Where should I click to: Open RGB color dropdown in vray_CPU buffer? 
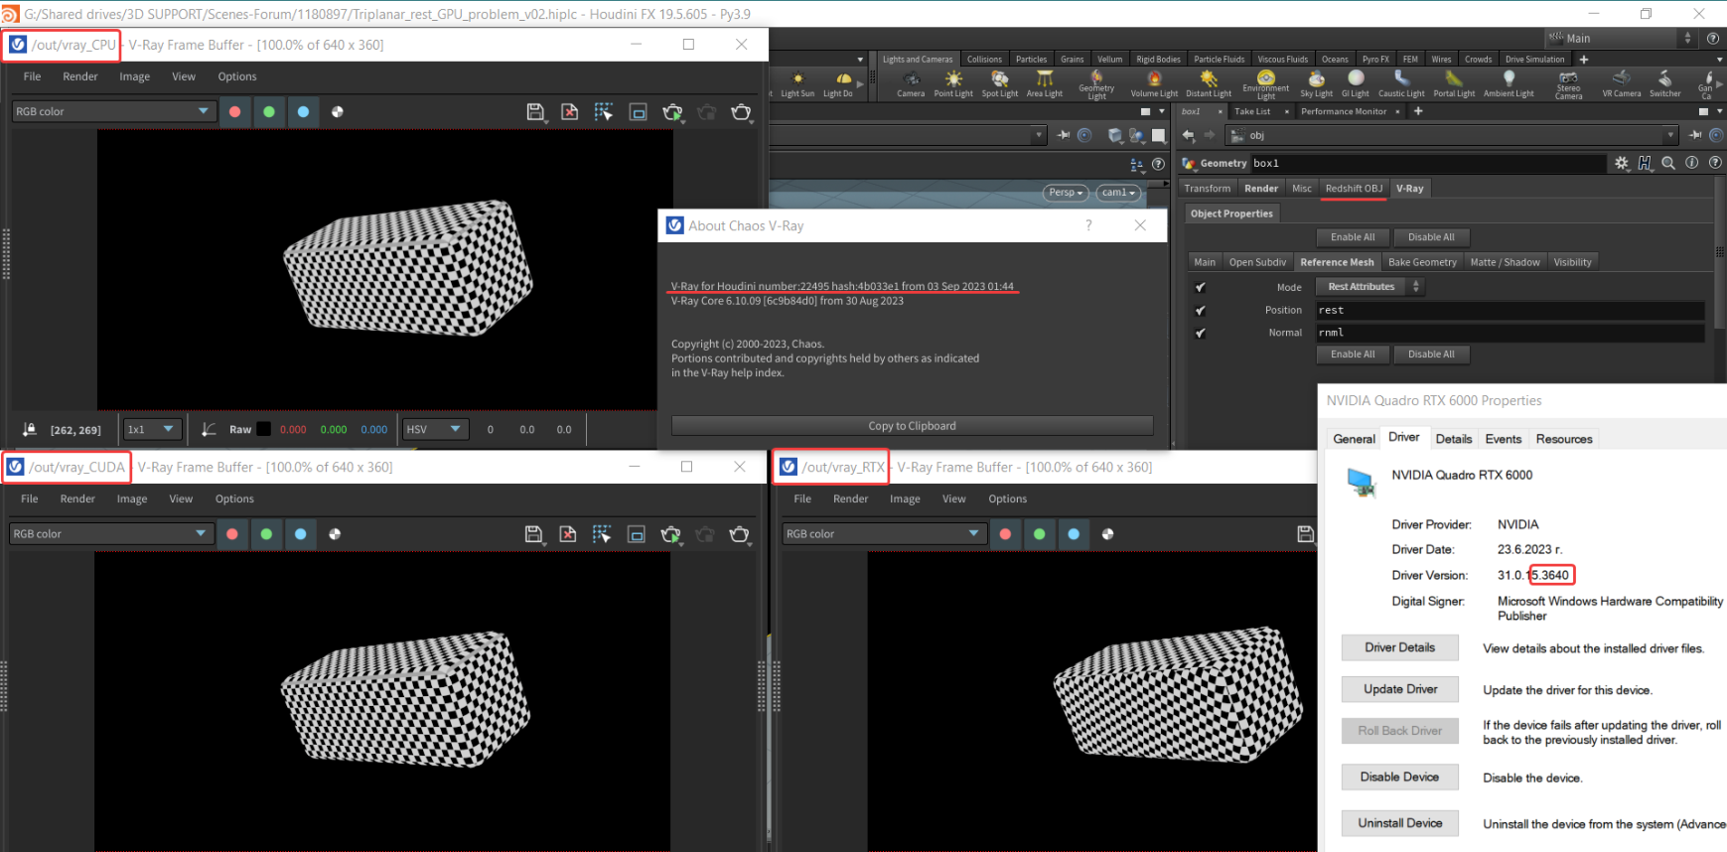(x=113, y=111)
